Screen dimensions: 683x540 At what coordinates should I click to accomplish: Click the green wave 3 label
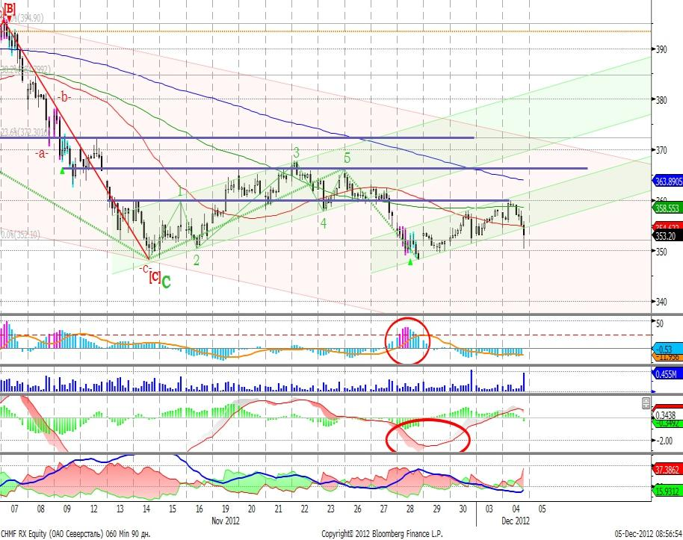click(296, 152)
